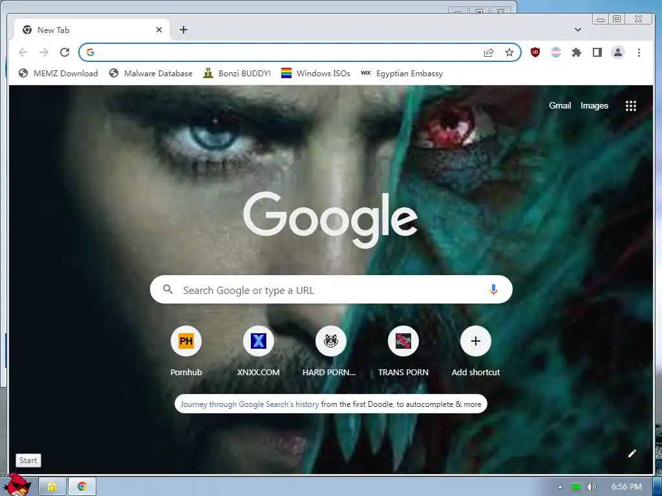Screen dimensions: 662x496
Task: Open a new tab with the plus button
Action: [x=183, y=30]
